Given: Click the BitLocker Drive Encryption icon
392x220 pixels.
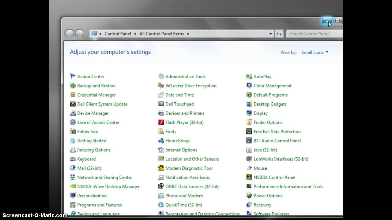Looking at the screenshot, I should click(161, 86).
